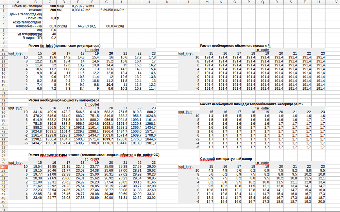
Task: Select the 'R пирога ТП' label cell
Action: pos(32,38)
